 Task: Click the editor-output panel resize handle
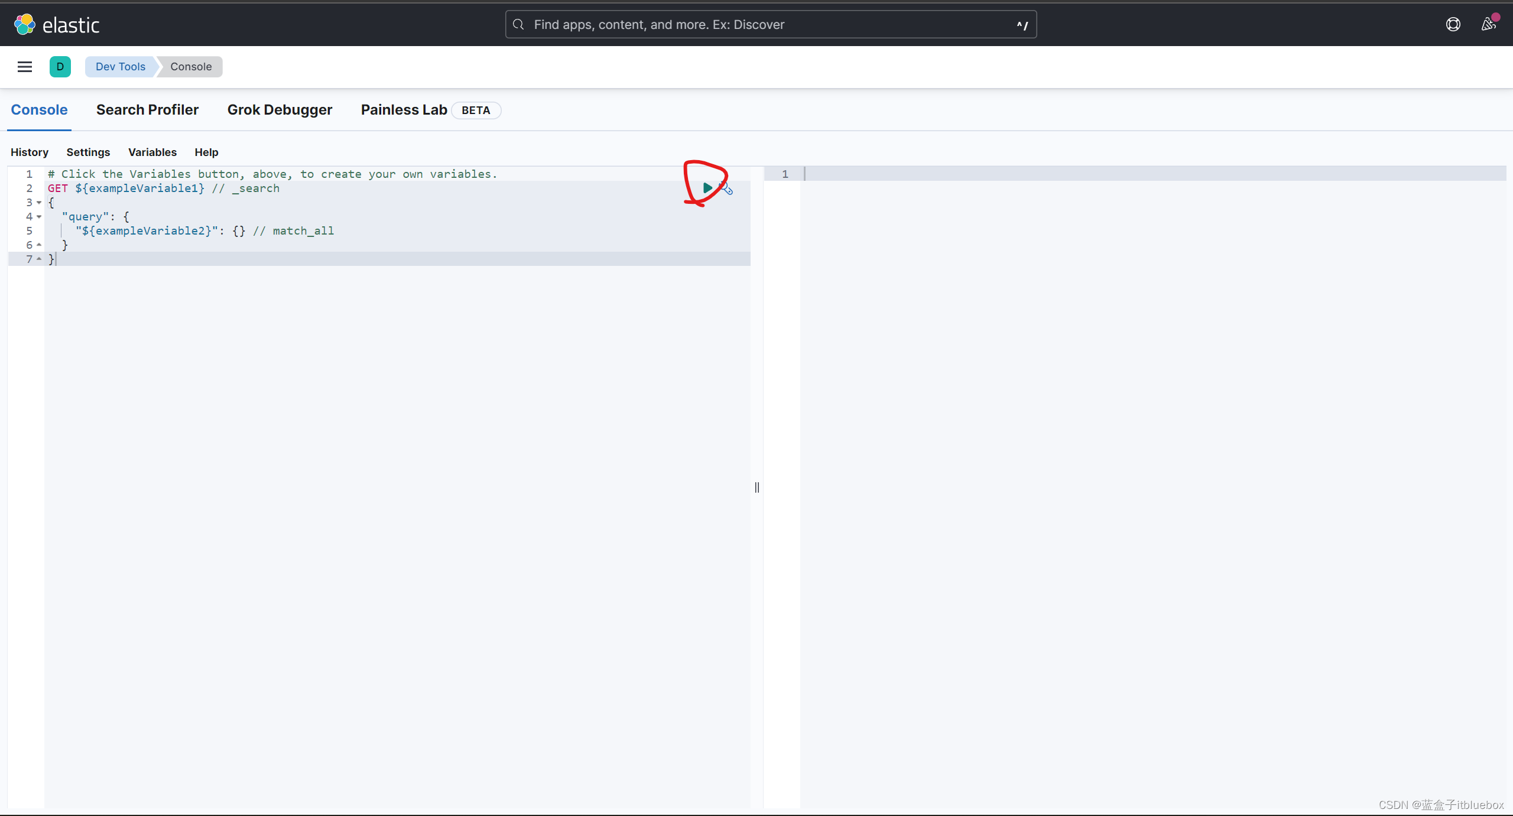coord(757,487)
